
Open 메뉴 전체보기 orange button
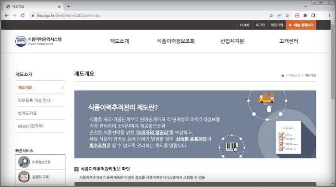(x=301, y=25)
